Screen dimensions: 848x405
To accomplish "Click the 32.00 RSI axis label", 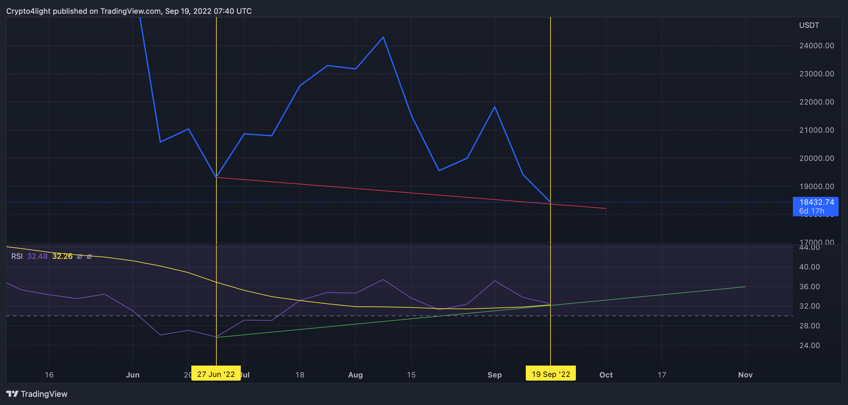I will [x=809, y=306].
